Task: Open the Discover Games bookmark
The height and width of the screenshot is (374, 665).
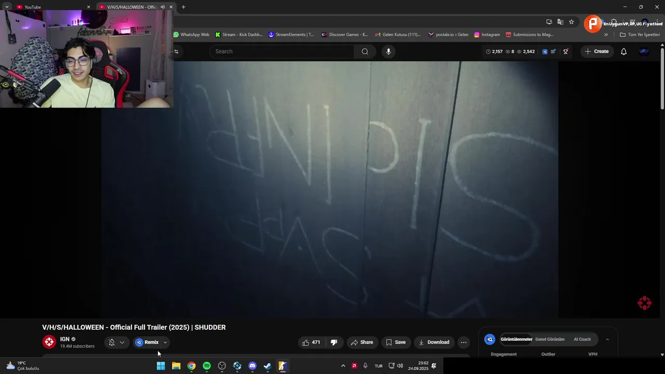Action: click(345, 35)
